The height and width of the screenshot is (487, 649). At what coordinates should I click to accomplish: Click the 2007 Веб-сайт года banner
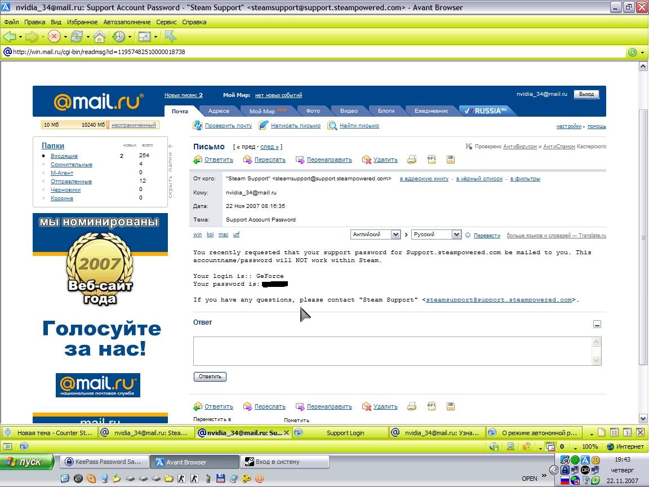(x=100, y=260)
